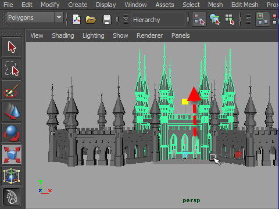The image size is (279, 209).
Task: Toggle Select by hierarchy mode
Action: pyautogui.click(x=199, y=19)
